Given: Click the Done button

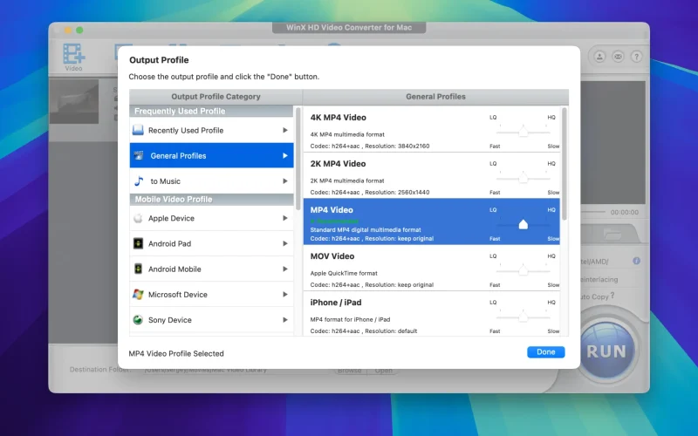Looking at the screenshot, I should point(546,352).
